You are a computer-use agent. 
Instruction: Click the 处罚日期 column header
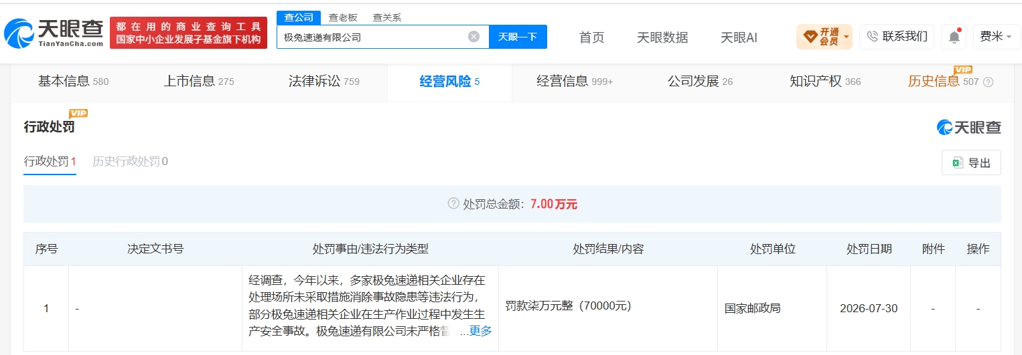[x=869, y=249]
